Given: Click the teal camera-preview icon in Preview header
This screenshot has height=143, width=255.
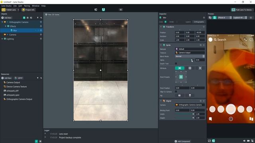Looking at the screenshot, I should [214, 17].
